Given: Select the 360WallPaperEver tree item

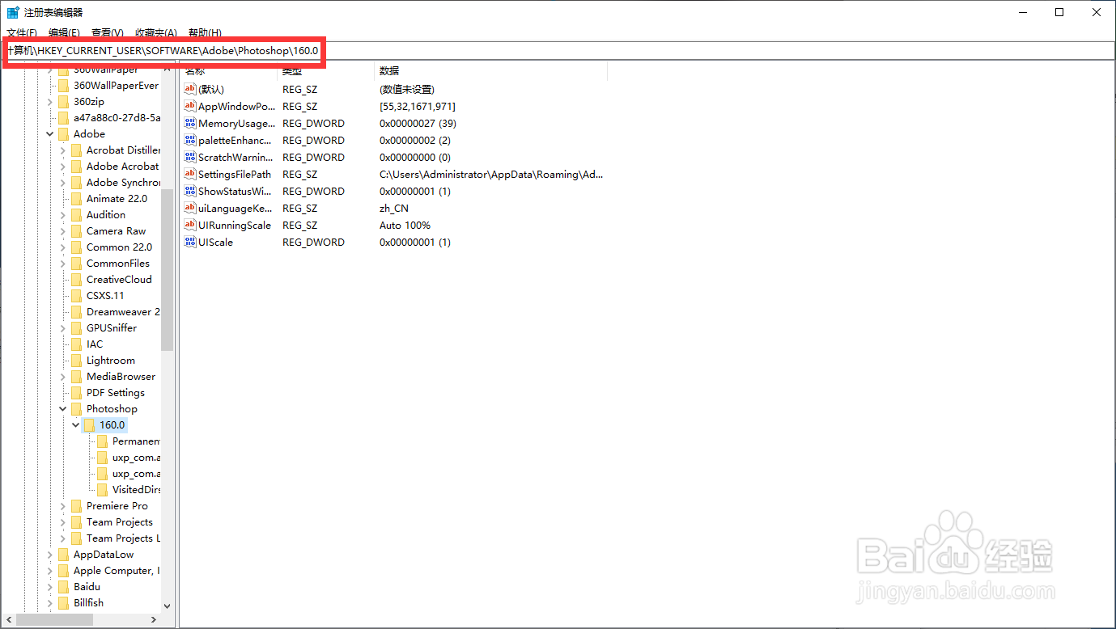Looking at the screenshot, I should 116,86.
